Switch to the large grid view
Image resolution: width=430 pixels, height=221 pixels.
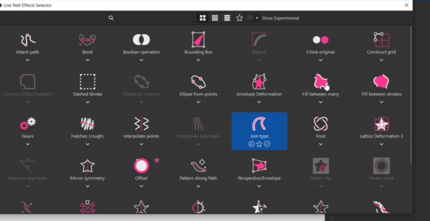[x=203, y=18]
